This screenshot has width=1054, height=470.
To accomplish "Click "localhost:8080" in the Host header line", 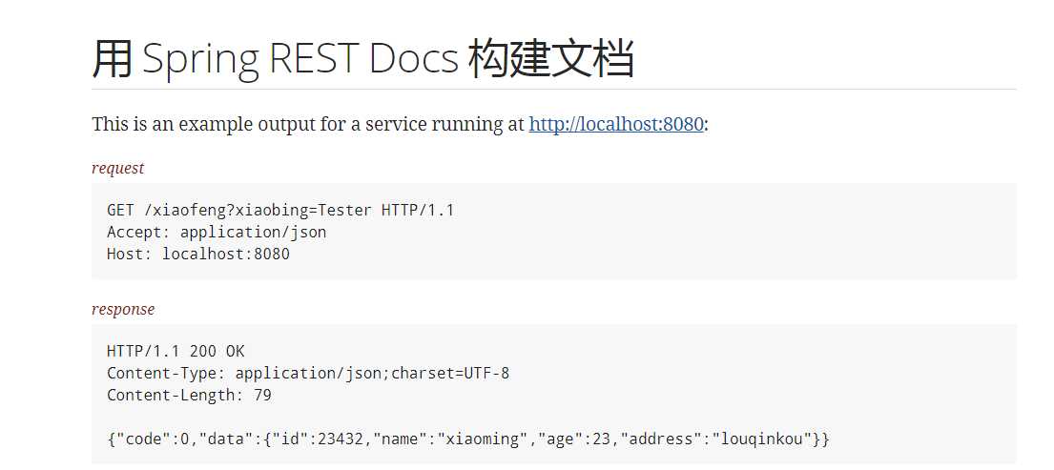I will 226,255.
